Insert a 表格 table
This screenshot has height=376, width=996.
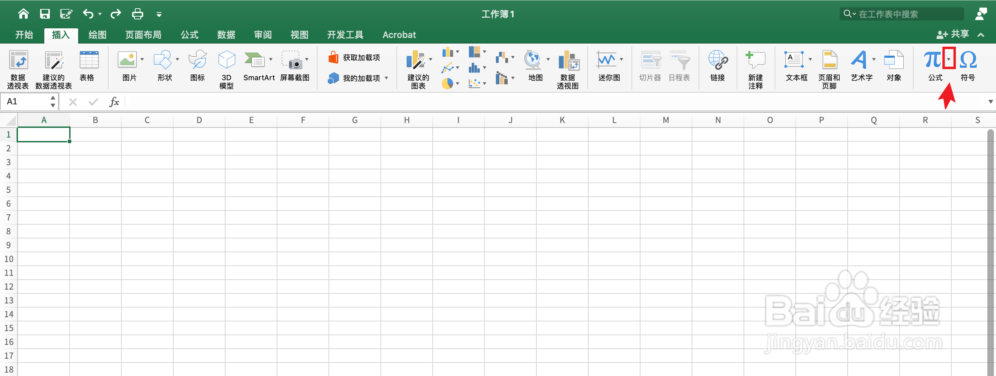(89, 66)
